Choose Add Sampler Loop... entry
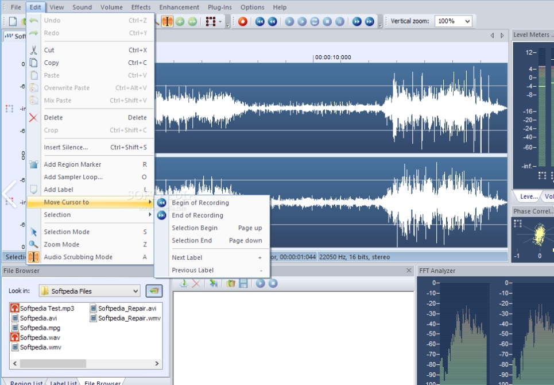The image size is (554, 385). 91,177
